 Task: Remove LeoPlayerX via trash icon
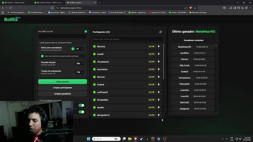pyautogui.click(x=159, y=92)
